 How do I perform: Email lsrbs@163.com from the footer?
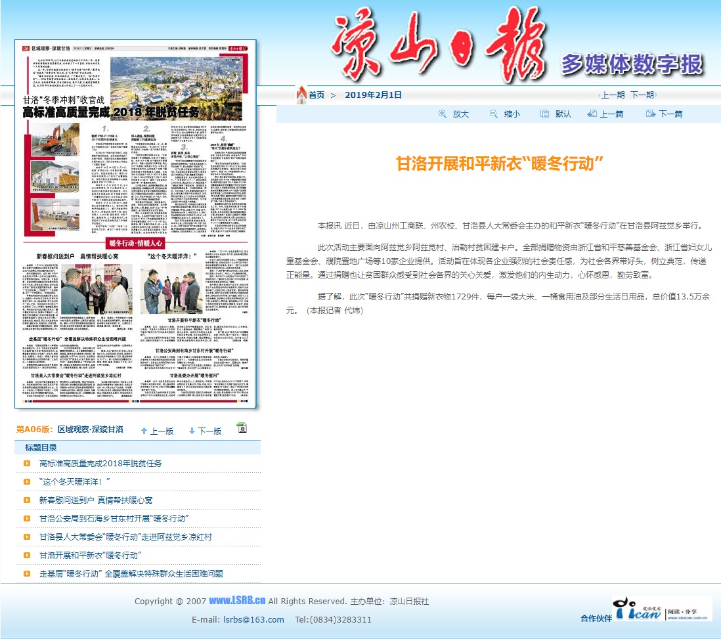(x=253, y=619)
